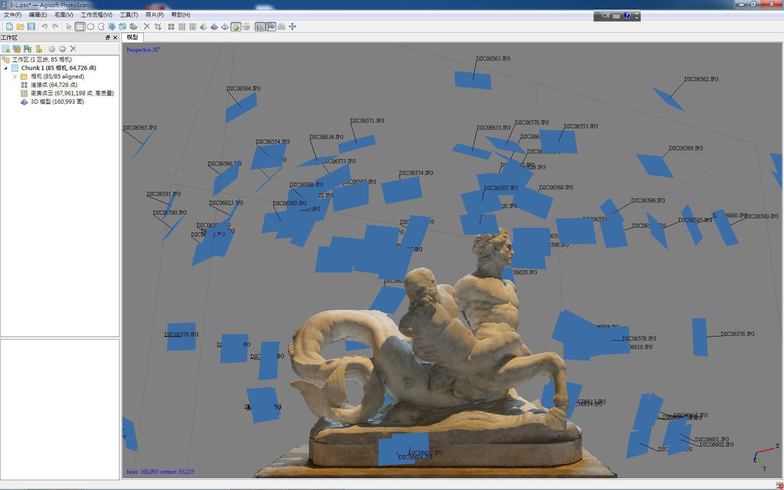Switch model view to Solid
This screenshot has width=784, height=490.
[214, 27]
